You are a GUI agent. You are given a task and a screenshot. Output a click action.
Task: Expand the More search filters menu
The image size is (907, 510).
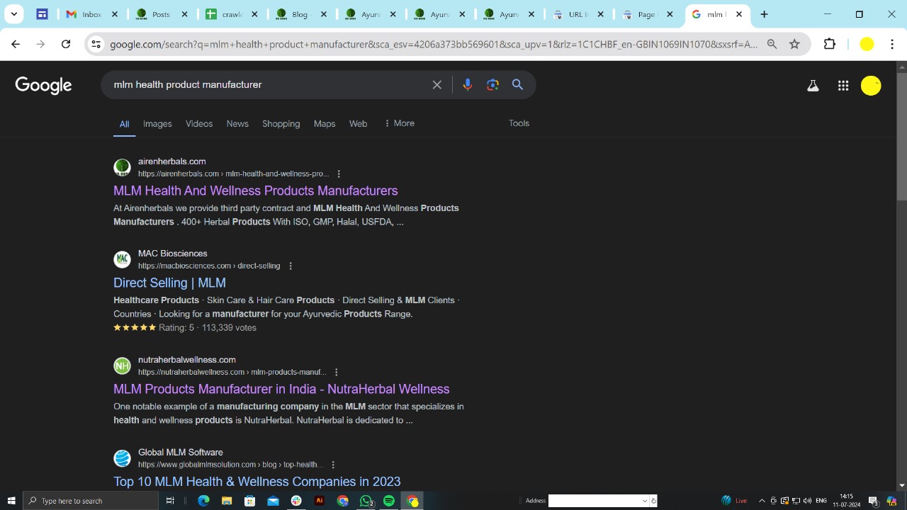(400, 123)
